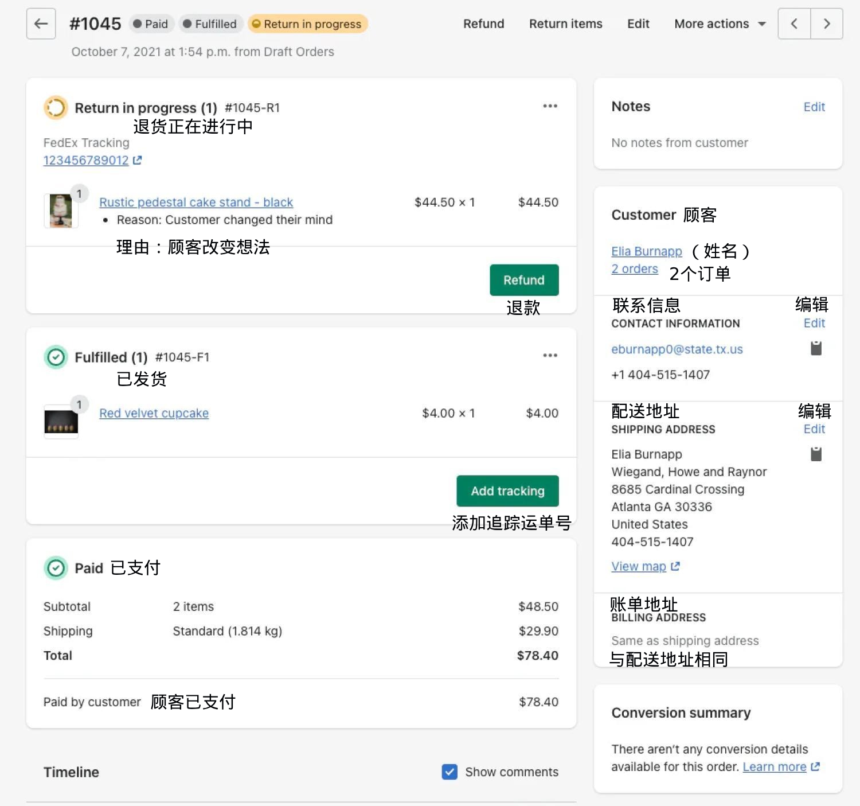Open the More actions dropdown
The width and height of the screenshot is (860, 806).
[x=720, y=24]
